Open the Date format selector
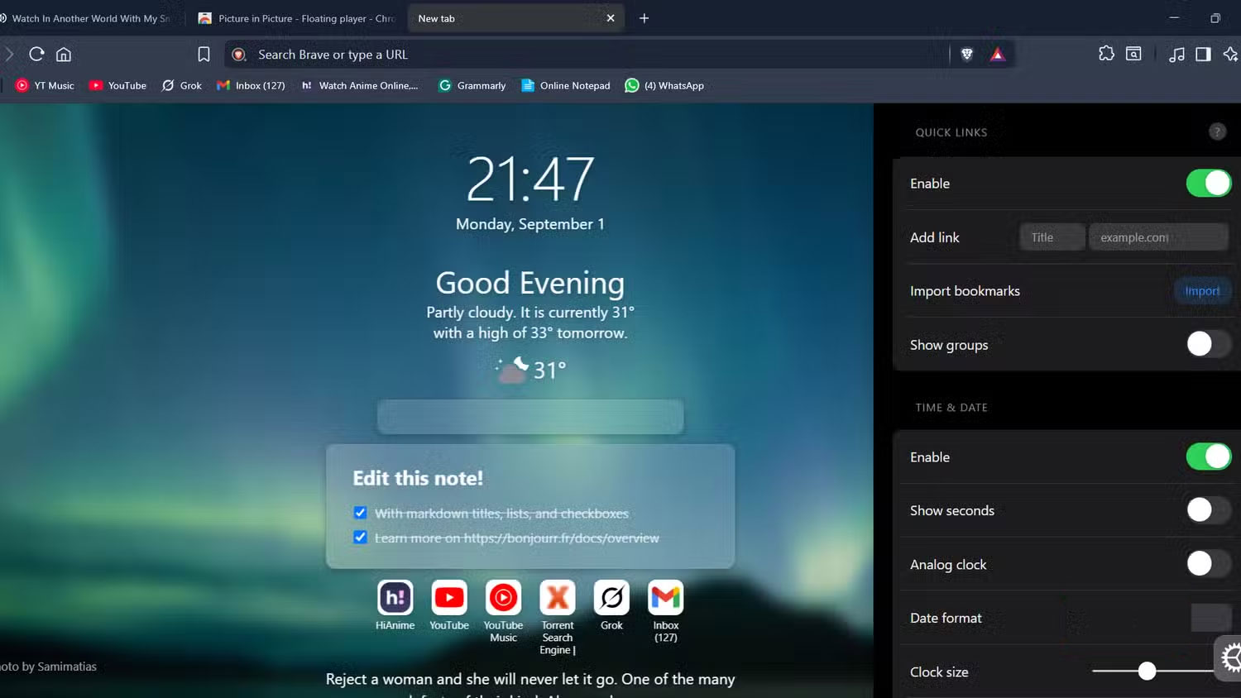Viewport: 1241px width, 698px height. tap(1212, 617)
